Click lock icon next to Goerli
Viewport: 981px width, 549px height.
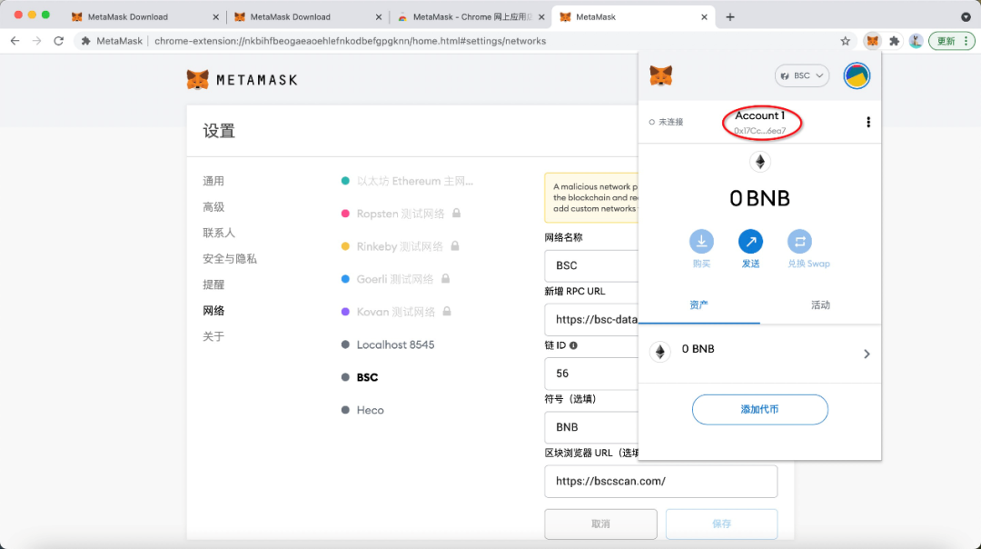[445, 278]
